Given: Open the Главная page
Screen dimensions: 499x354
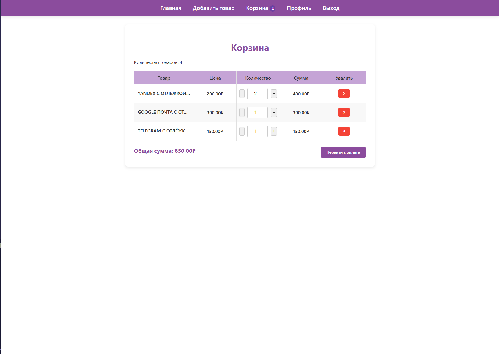Looking at the screenshot, I should 171,8.
